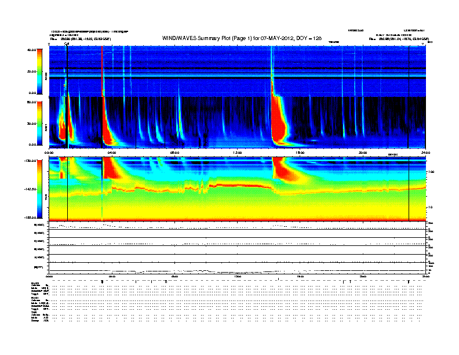Click the -130.00 tick on TNR color scale
The image size is (459, 355).
[30, 161]
